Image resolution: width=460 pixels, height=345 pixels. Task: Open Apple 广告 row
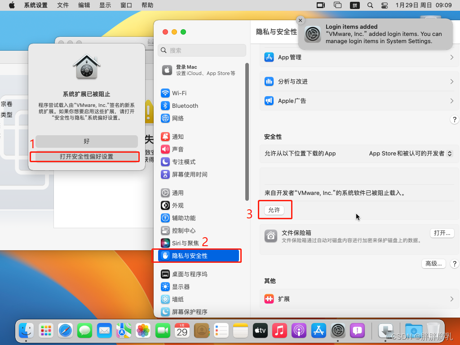point(359,101)
